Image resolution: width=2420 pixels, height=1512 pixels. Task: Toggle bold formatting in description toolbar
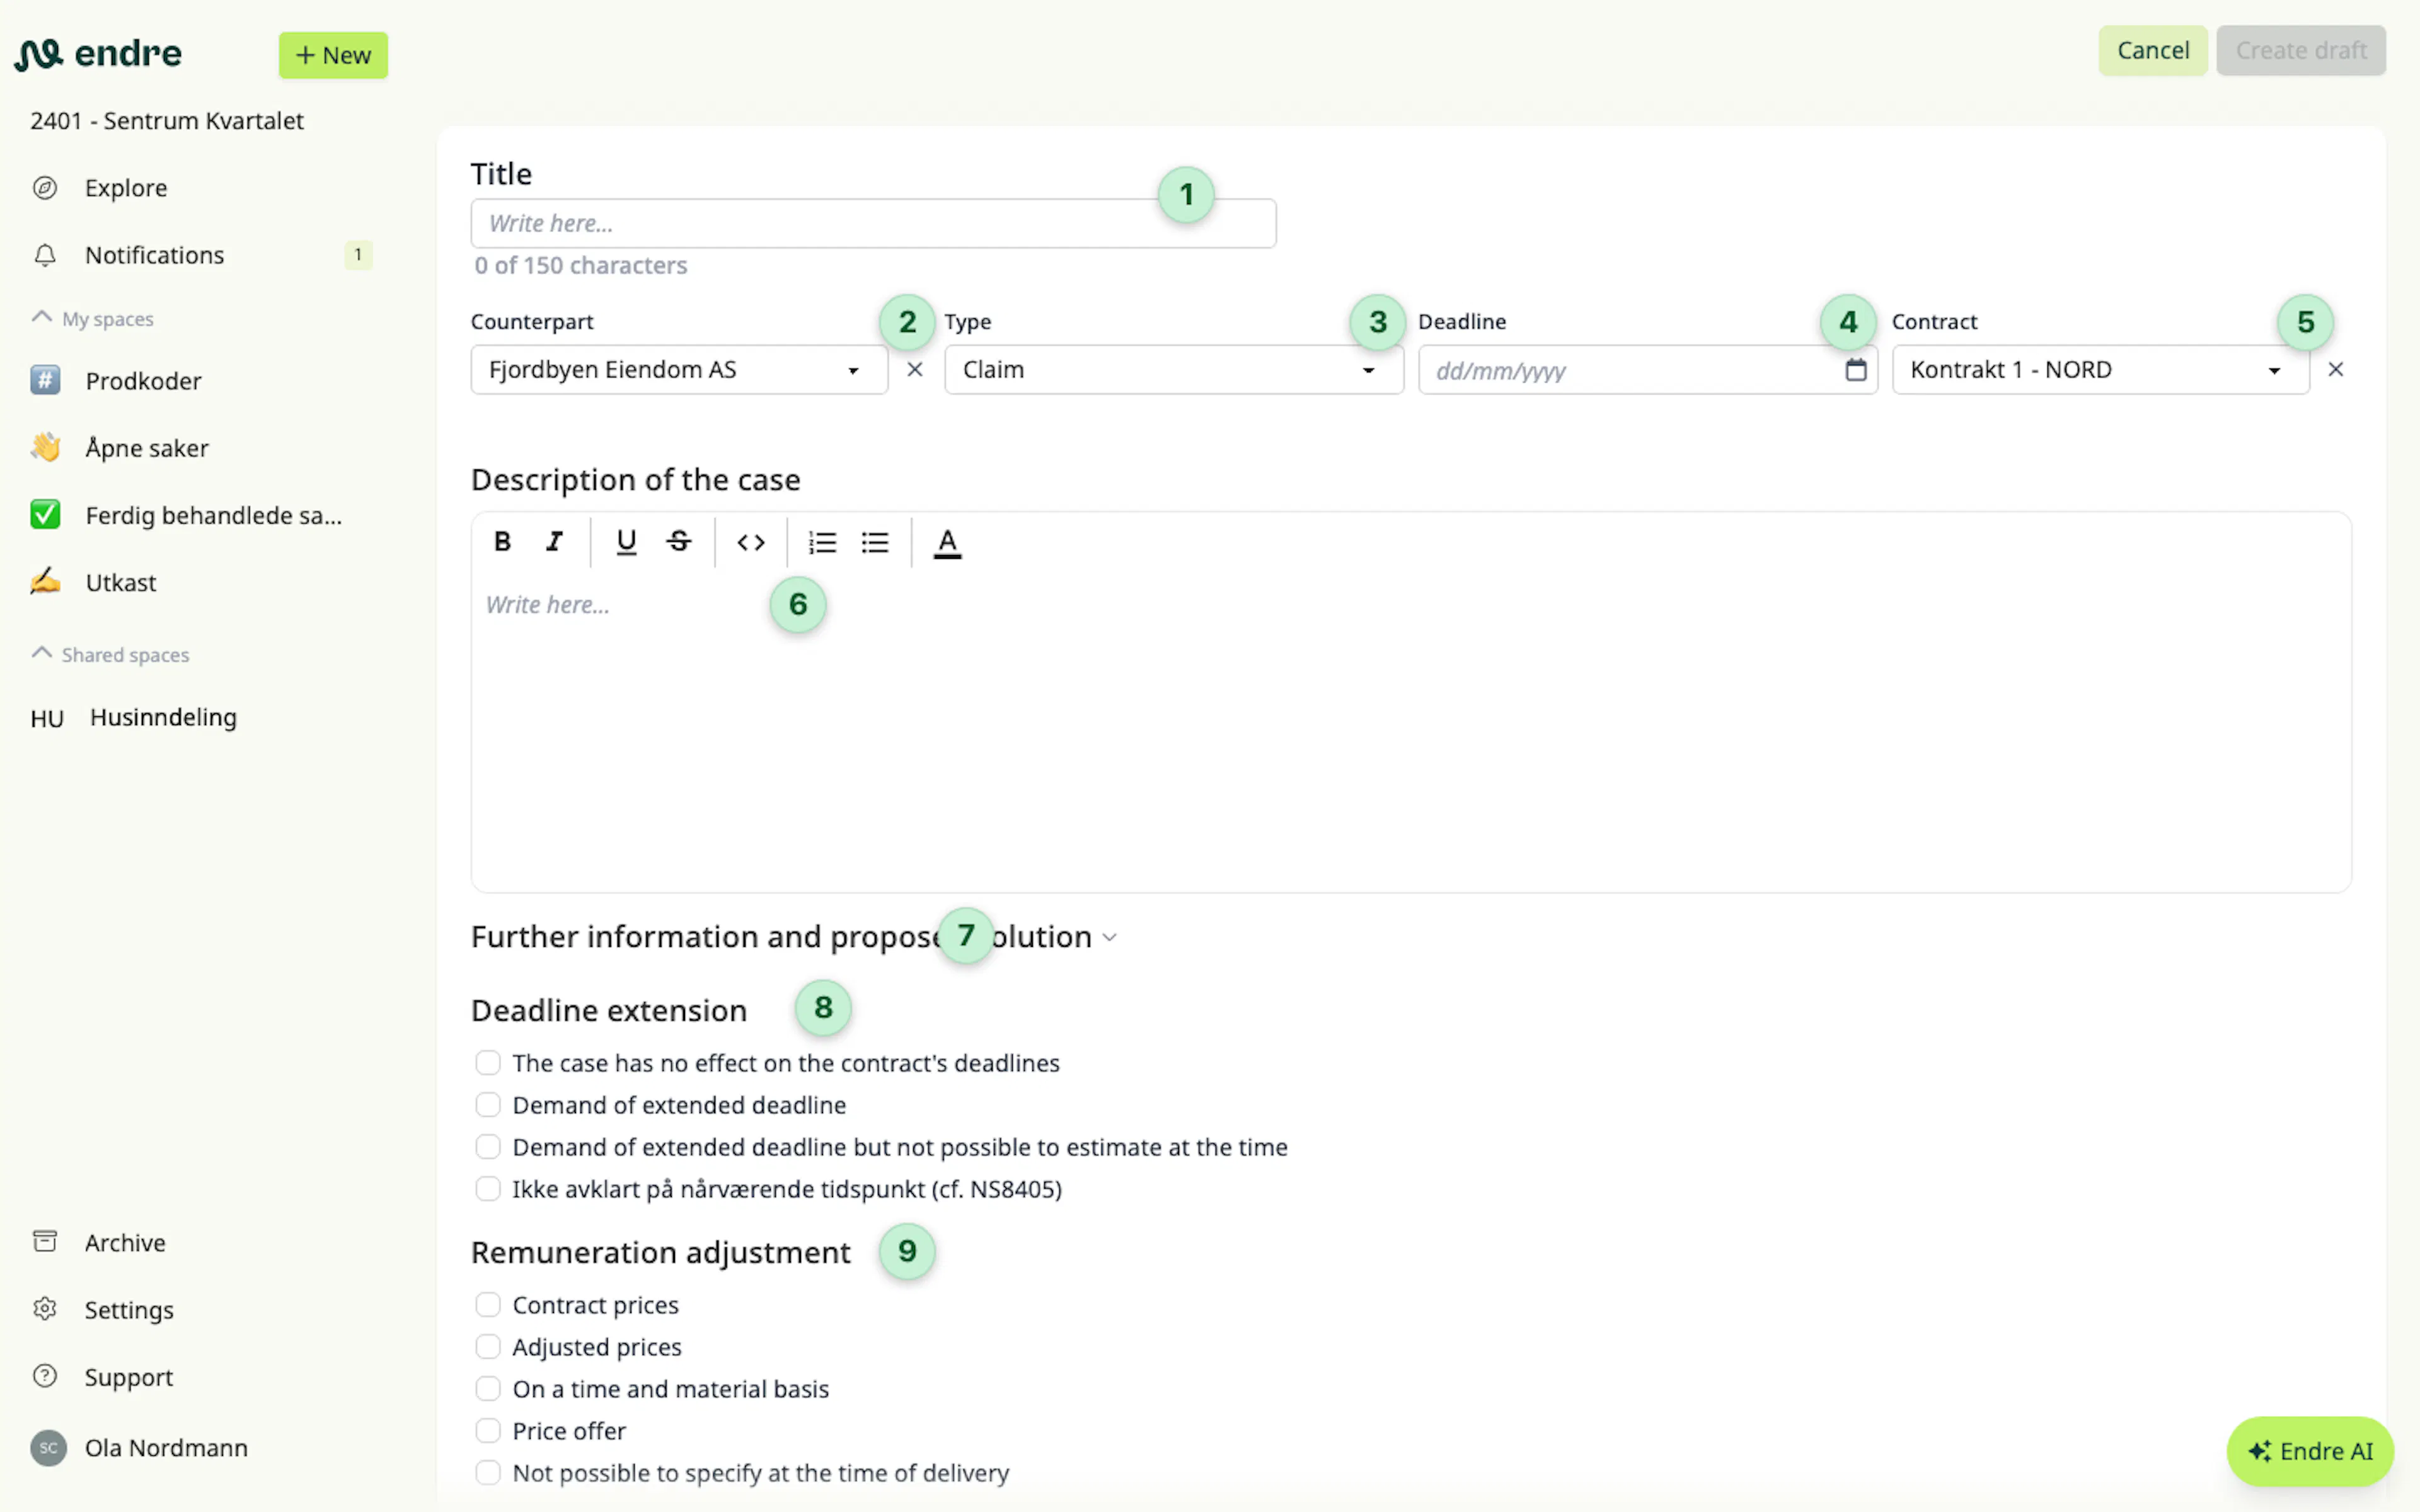tap(502, 542)
